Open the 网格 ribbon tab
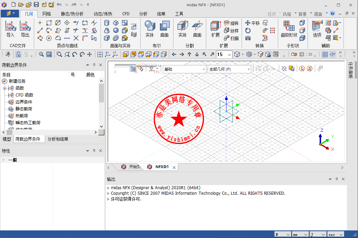The width and height of the screenshot is (358, 238). point(47,14)
